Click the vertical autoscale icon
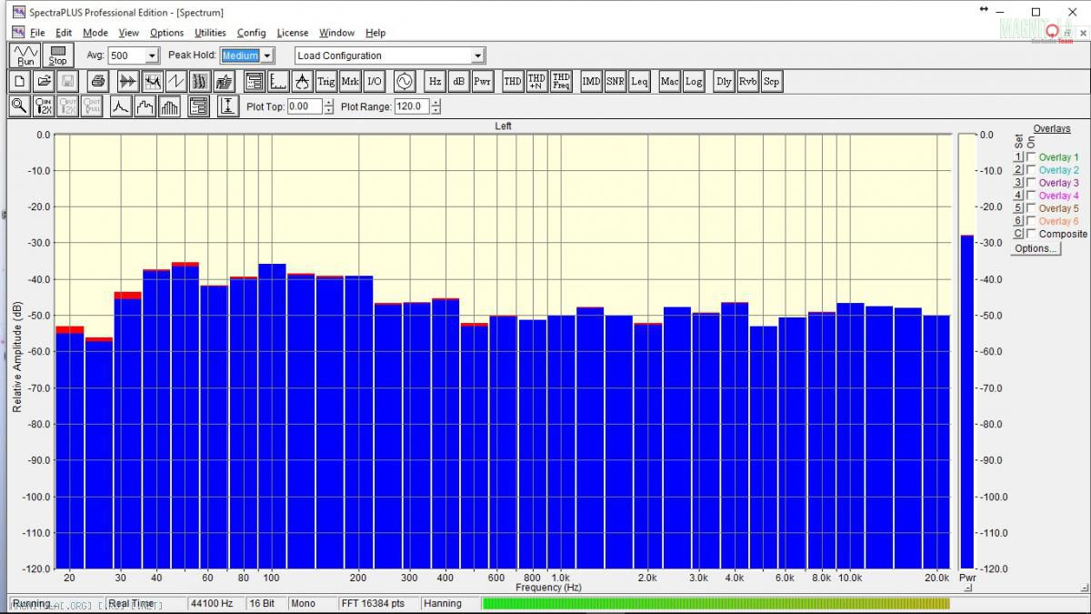Viewport: 1091px width, 614px height. [x=228, y=106]
